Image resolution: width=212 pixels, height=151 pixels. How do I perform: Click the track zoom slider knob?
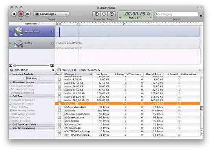coord(15,65)
